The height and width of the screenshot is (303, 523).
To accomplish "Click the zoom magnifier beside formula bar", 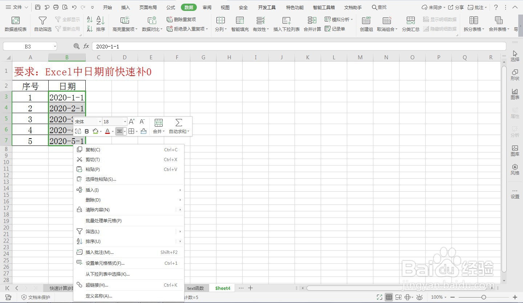I will [x=76, y=46].
